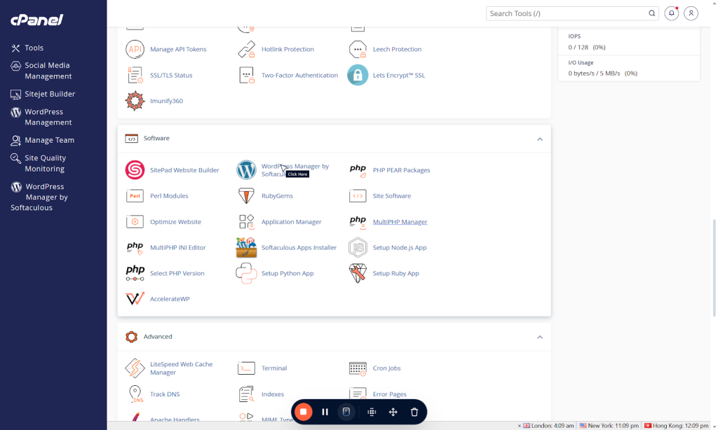Launch Softaculous Apps Installer icon

point(246,247)
